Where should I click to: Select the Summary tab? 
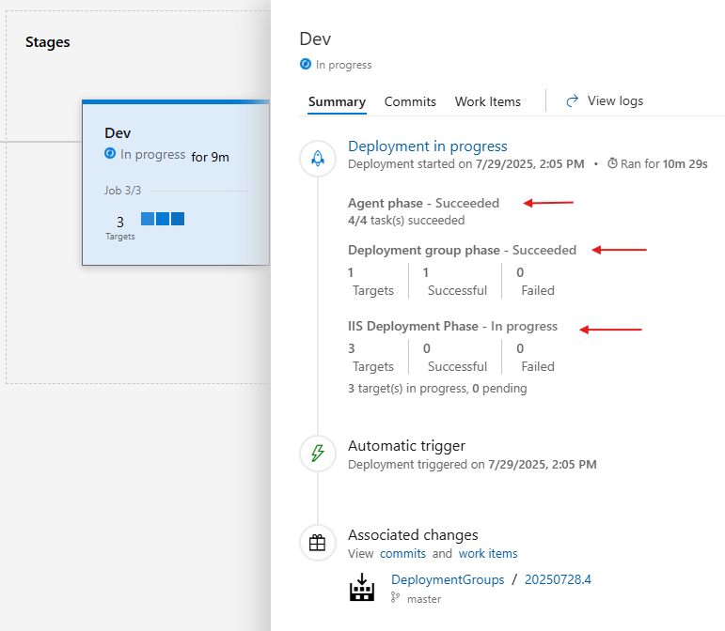337,101
